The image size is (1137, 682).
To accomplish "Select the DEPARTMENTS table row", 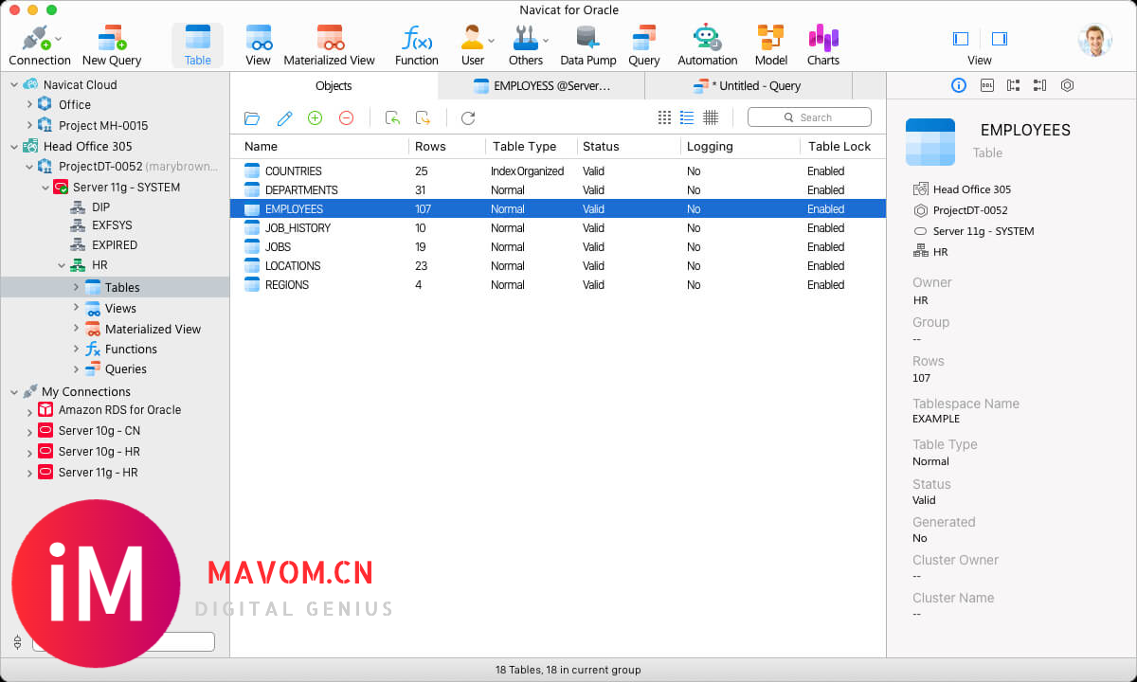I will point(558,190).
